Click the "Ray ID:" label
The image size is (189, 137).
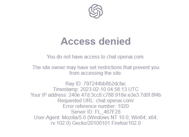pos(74,84)
